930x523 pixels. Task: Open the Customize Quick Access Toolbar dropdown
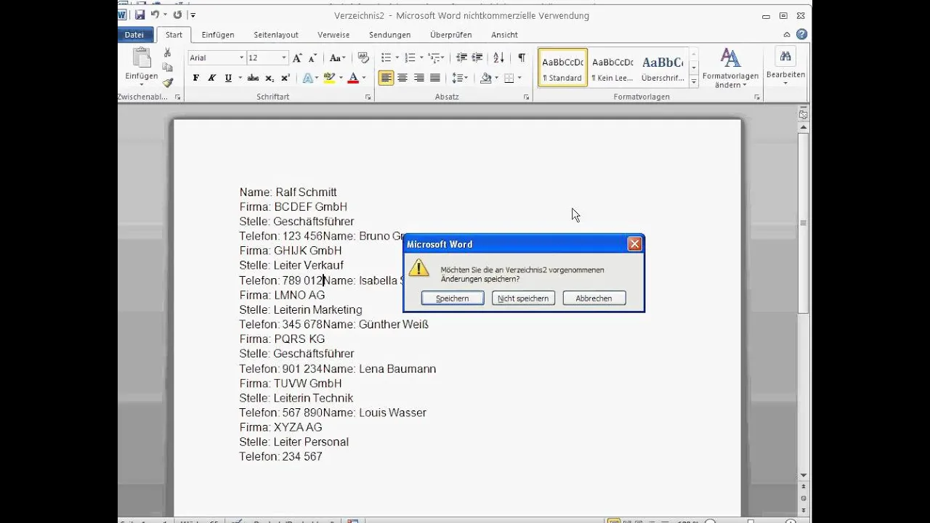point(193,15)
